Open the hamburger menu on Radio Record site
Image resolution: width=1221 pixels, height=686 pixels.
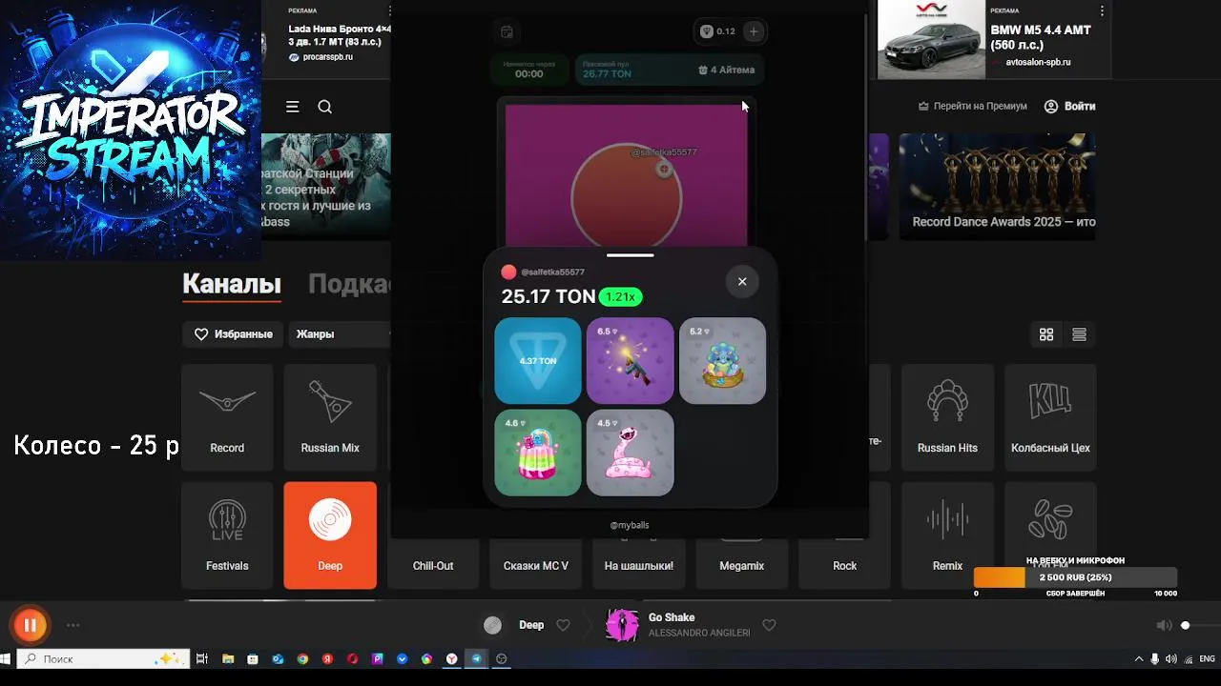pyautogui.click(x=293, y=107)
